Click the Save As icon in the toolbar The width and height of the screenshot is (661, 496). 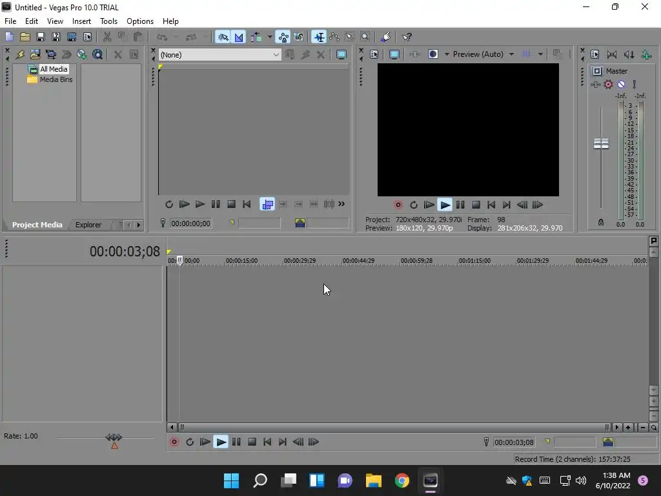click(x=56, y=37)
